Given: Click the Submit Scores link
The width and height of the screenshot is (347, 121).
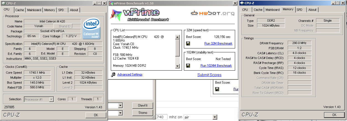Looking at the screenshot, I should click(x=209, y=75).
